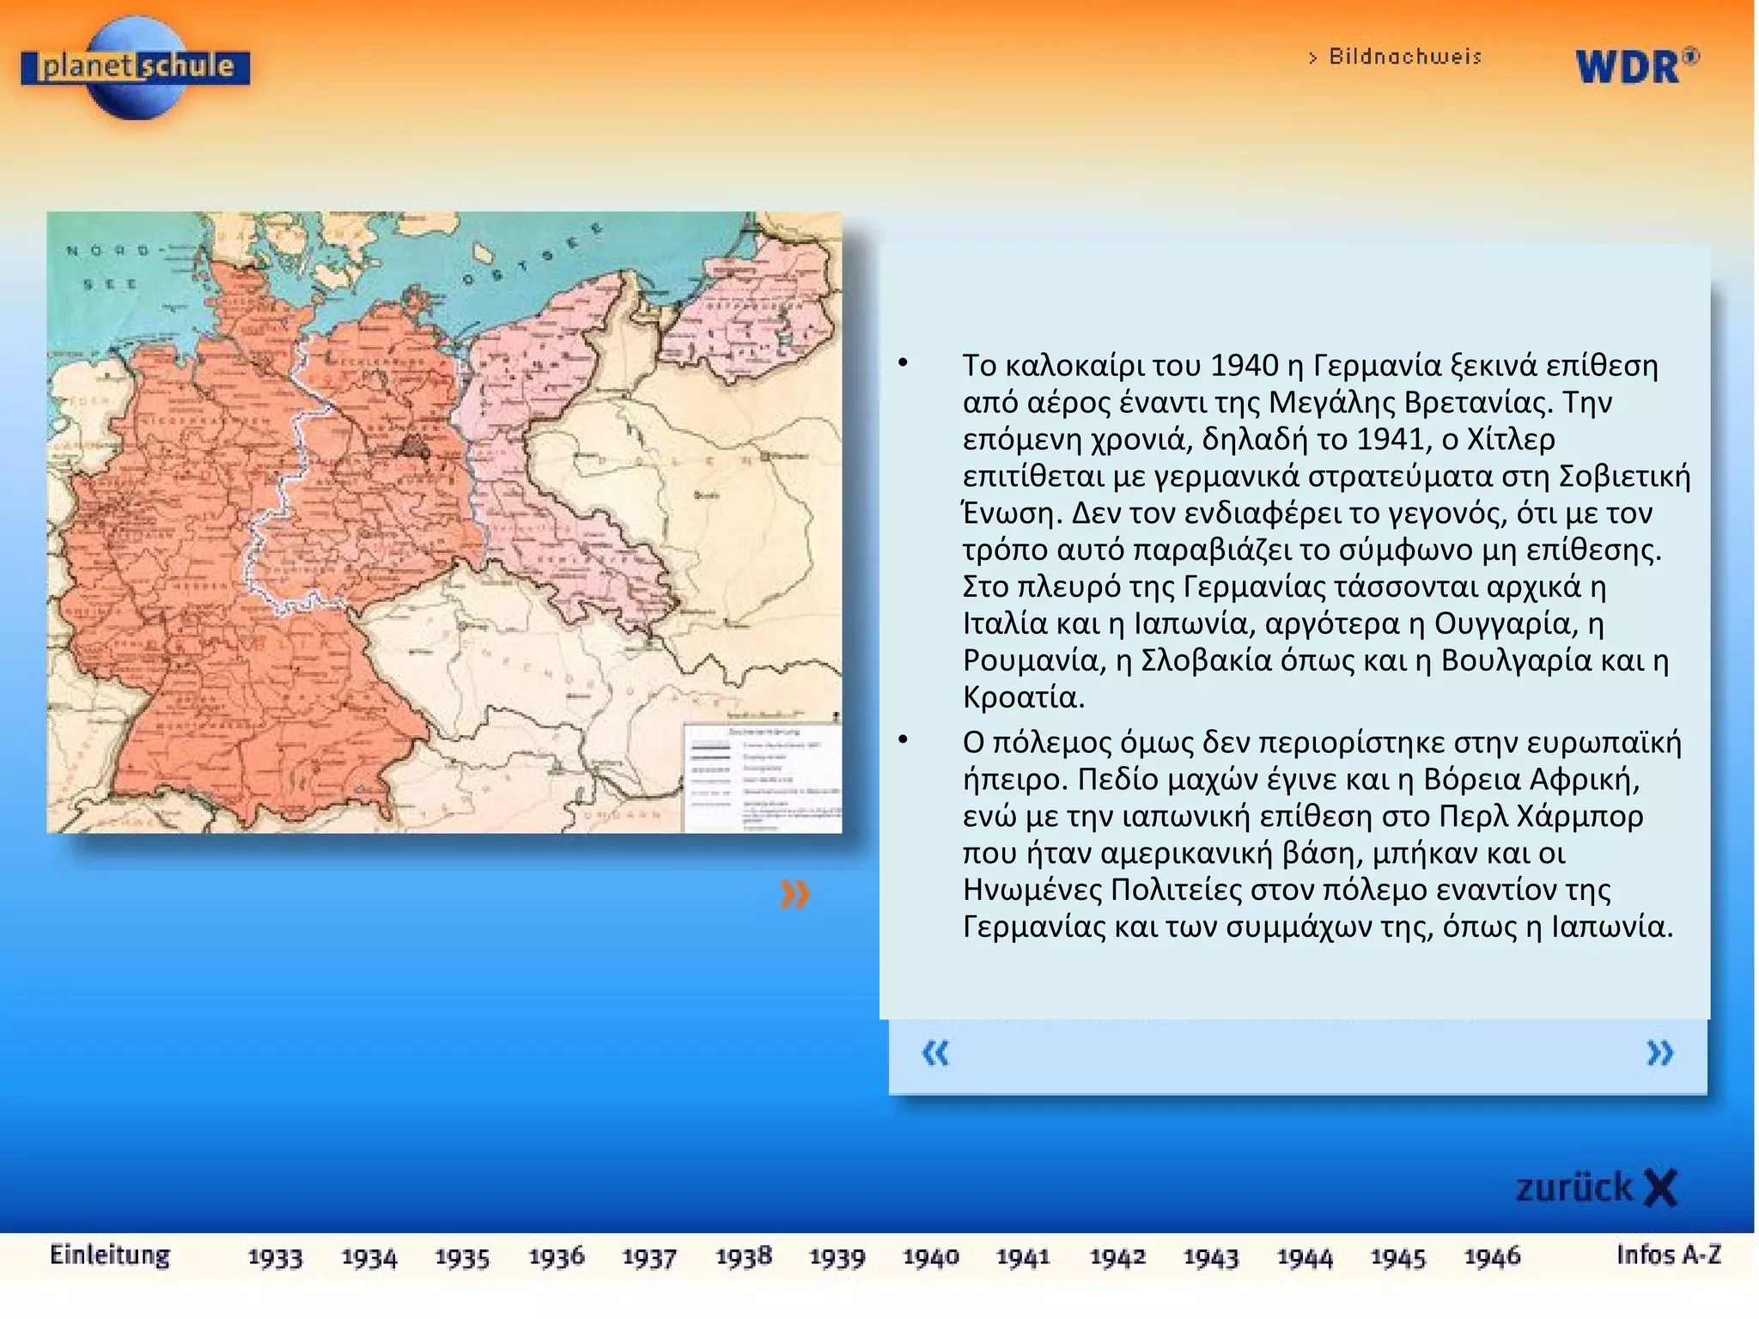Click the planet schule logo

tap(136, 69)
